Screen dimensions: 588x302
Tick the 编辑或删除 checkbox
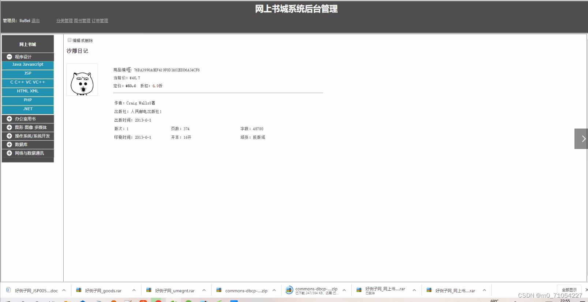click(x=70, y=40)
